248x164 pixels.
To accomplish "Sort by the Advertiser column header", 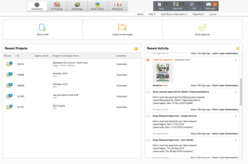I will click(122, 56).
